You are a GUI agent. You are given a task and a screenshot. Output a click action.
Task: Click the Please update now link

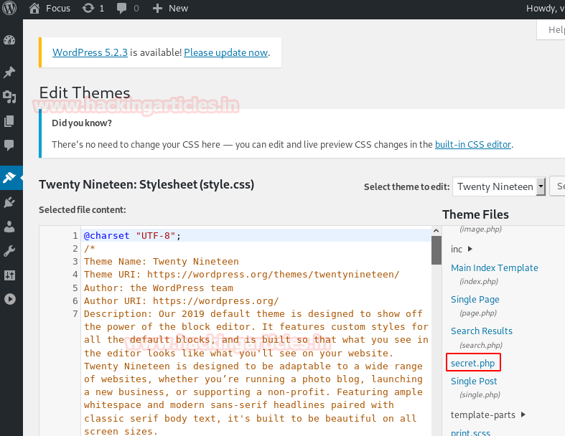226,52
